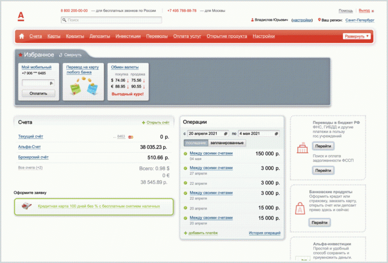Switch to the 'запланированные' operations filter
This screenshot has height=263, width=388.
pos(227,143)
